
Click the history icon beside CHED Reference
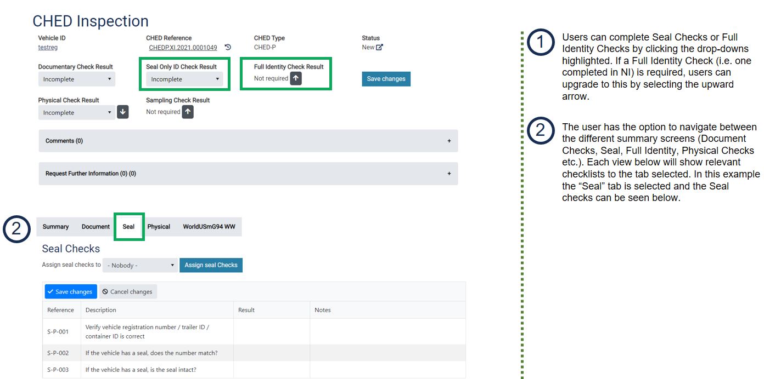(228, 48)
